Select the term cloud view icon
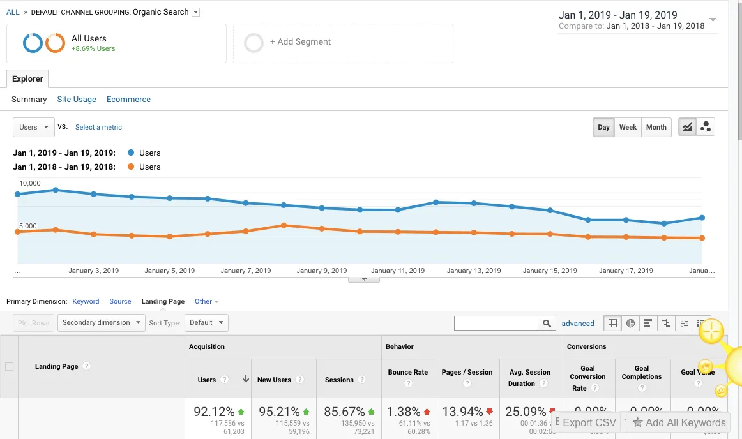Screen dimensions: 742x439 685,323
